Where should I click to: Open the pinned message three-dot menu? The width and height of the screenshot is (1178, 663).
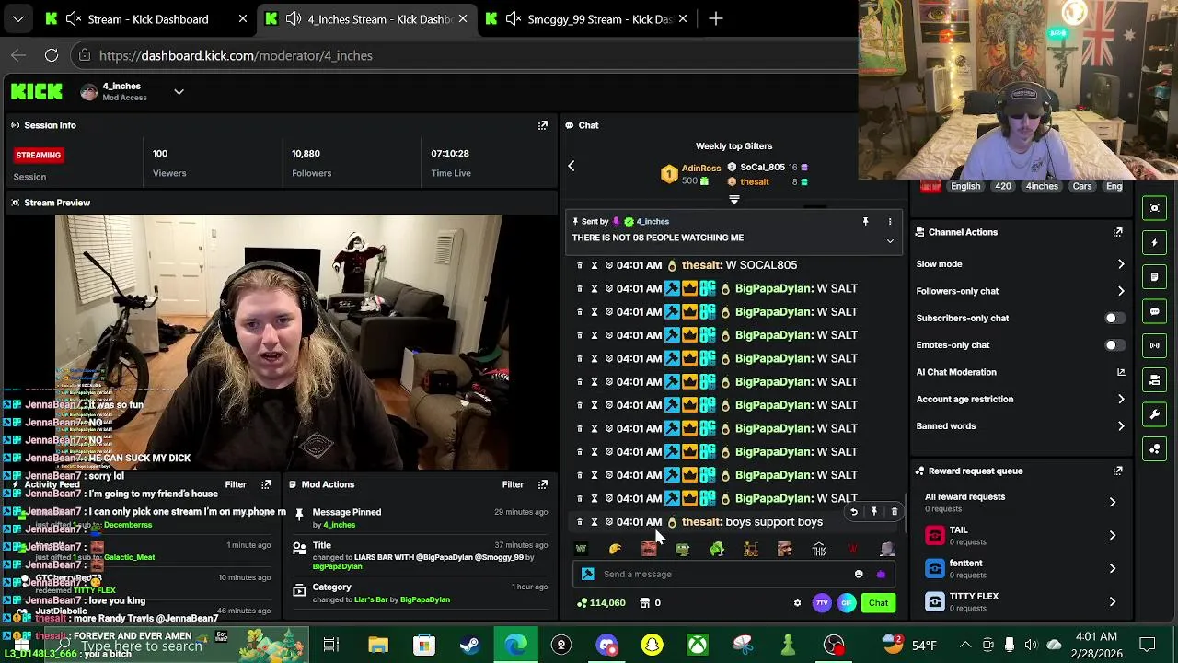pos(889,221)
